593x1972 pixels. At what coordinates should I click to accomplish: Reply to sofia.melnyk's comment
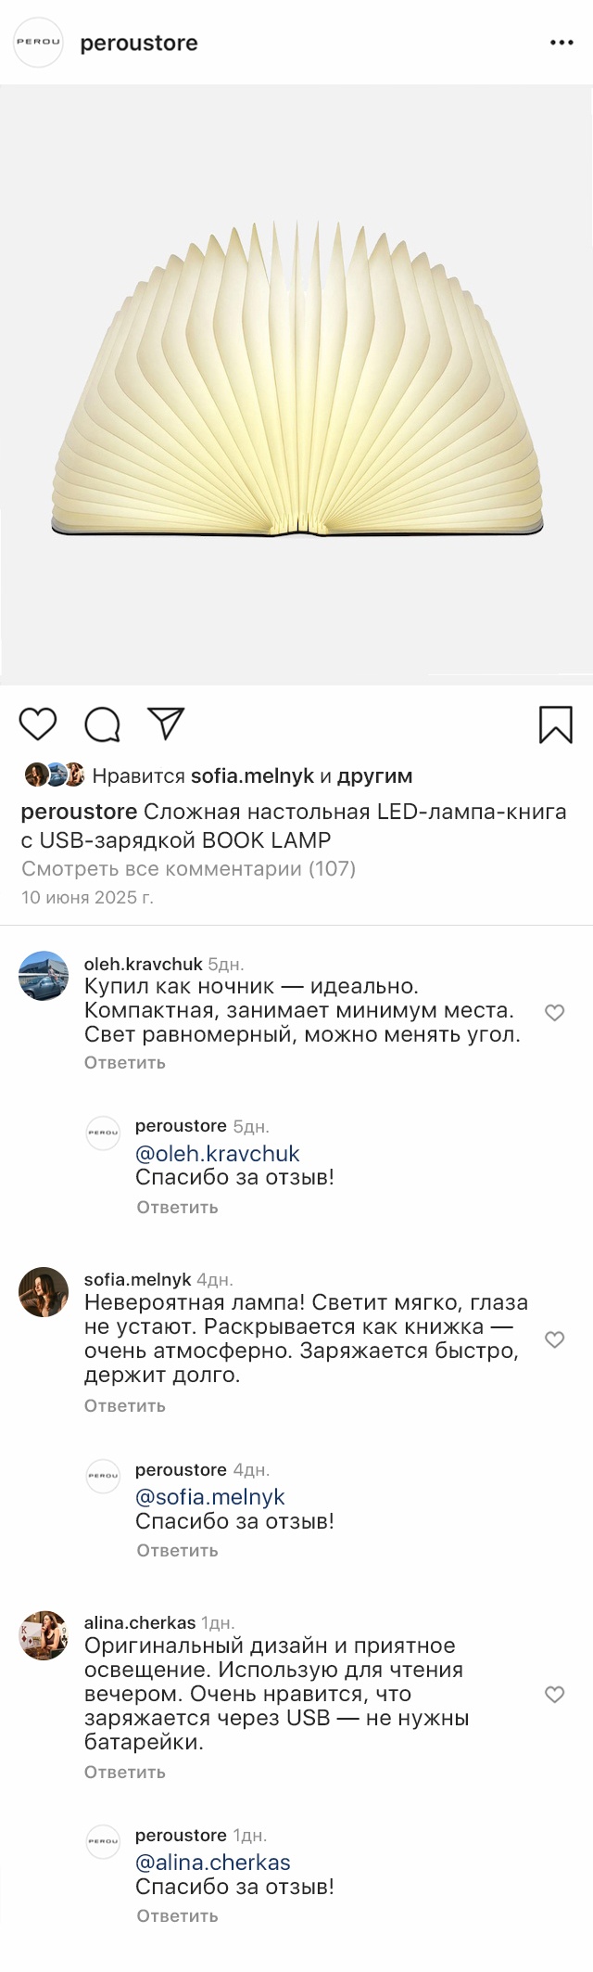(x=125, y=1406)
